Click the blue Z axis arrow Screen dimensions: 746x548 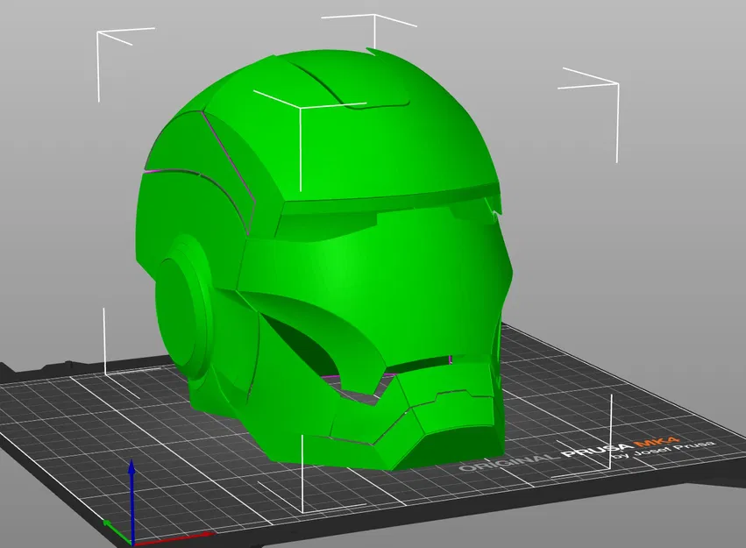click(x=131, y=500)
